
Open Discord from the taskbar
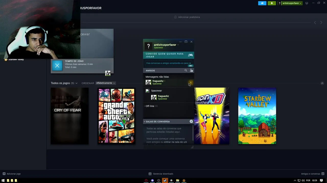[x=153, y=180]
